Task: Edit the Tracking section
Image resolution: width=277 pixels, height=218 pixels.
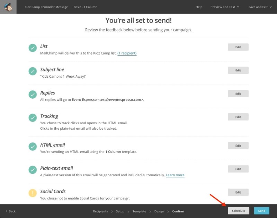Action: coord(238,117)
